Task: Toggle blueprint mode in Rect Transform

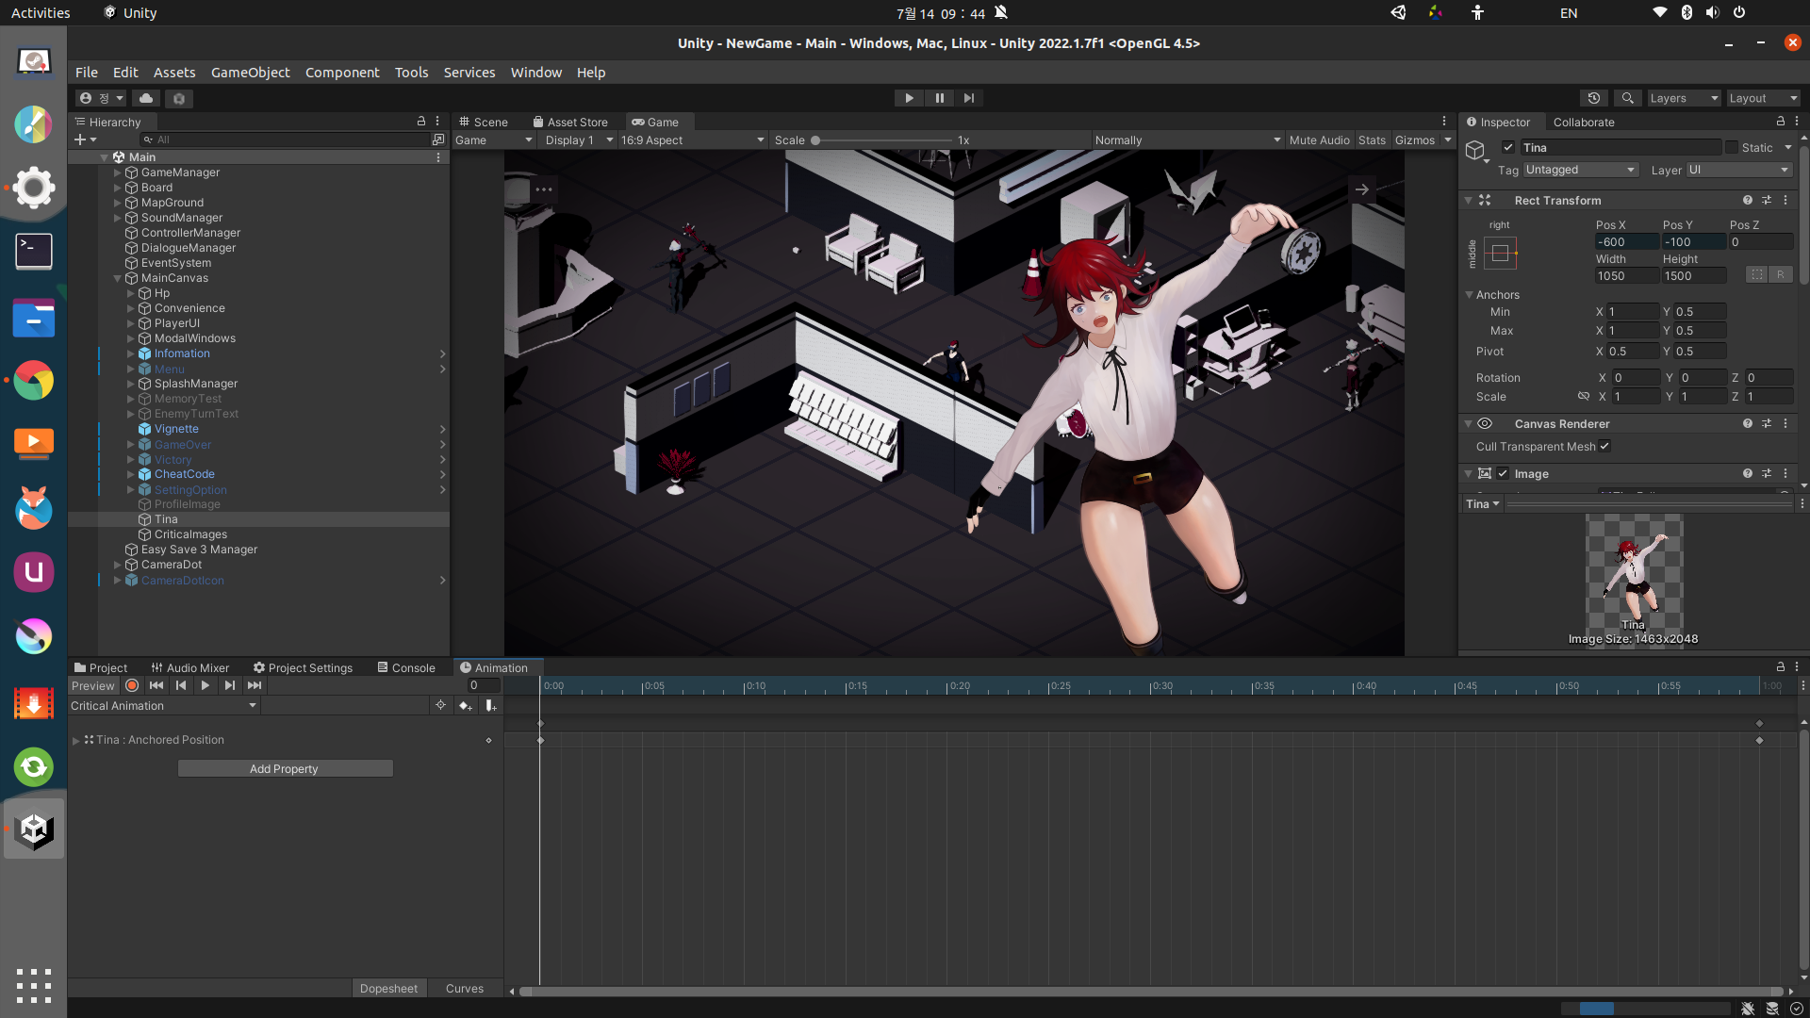Action: [x=1755, y=275]
